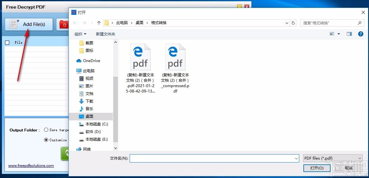Select the Save target radio button
Image resolution: width=369 pixels, height=178 pixels.
(x=46, y=130)
